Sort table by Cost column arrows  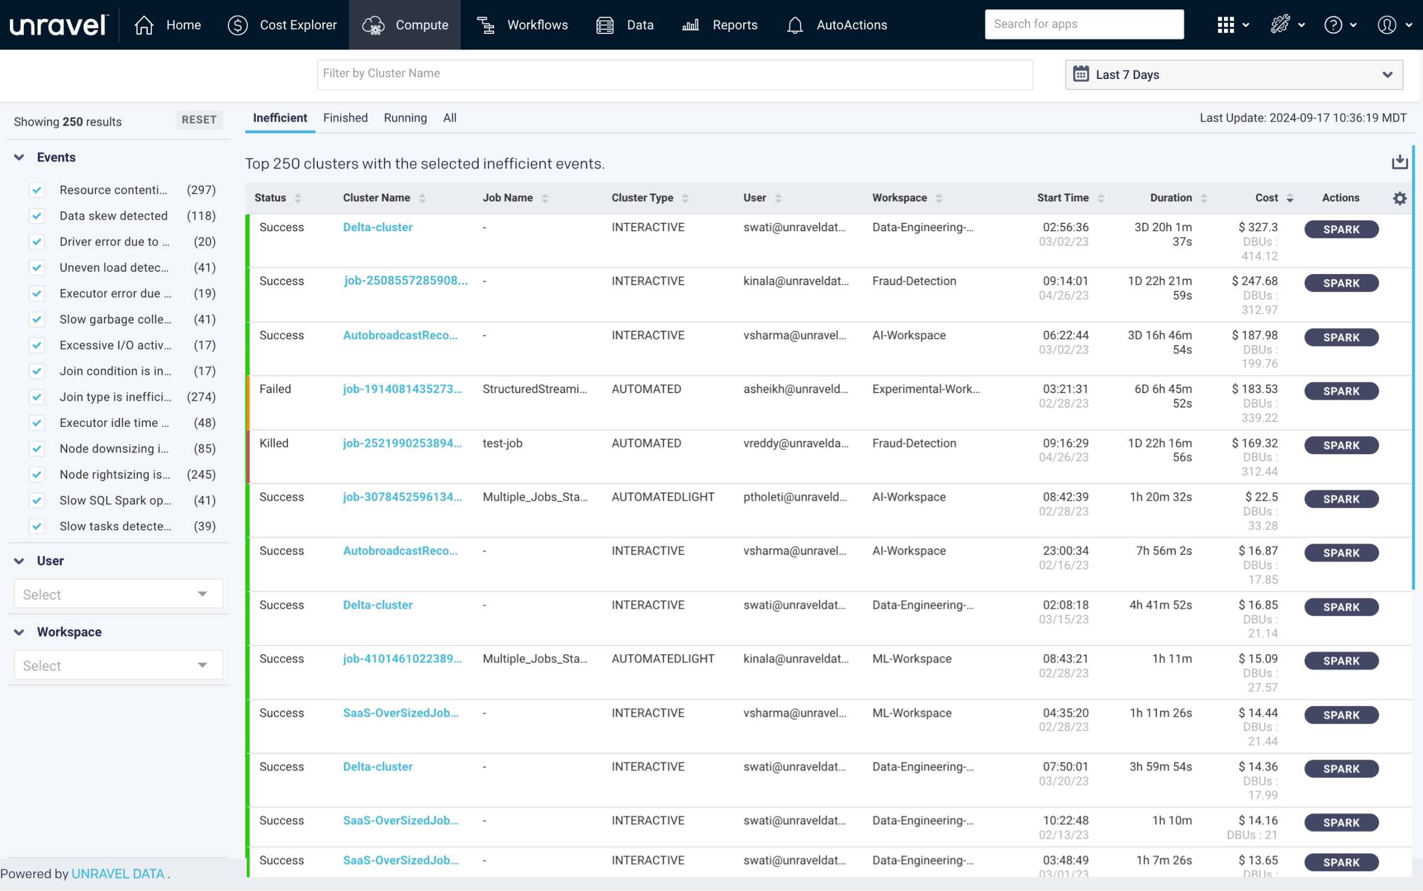point(1290,198)
